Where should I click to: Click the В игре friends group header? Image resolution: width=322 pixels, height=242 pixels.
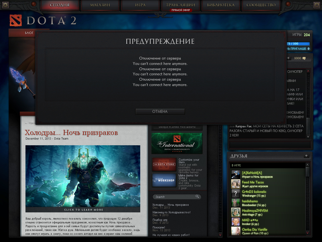pos(267,165)
